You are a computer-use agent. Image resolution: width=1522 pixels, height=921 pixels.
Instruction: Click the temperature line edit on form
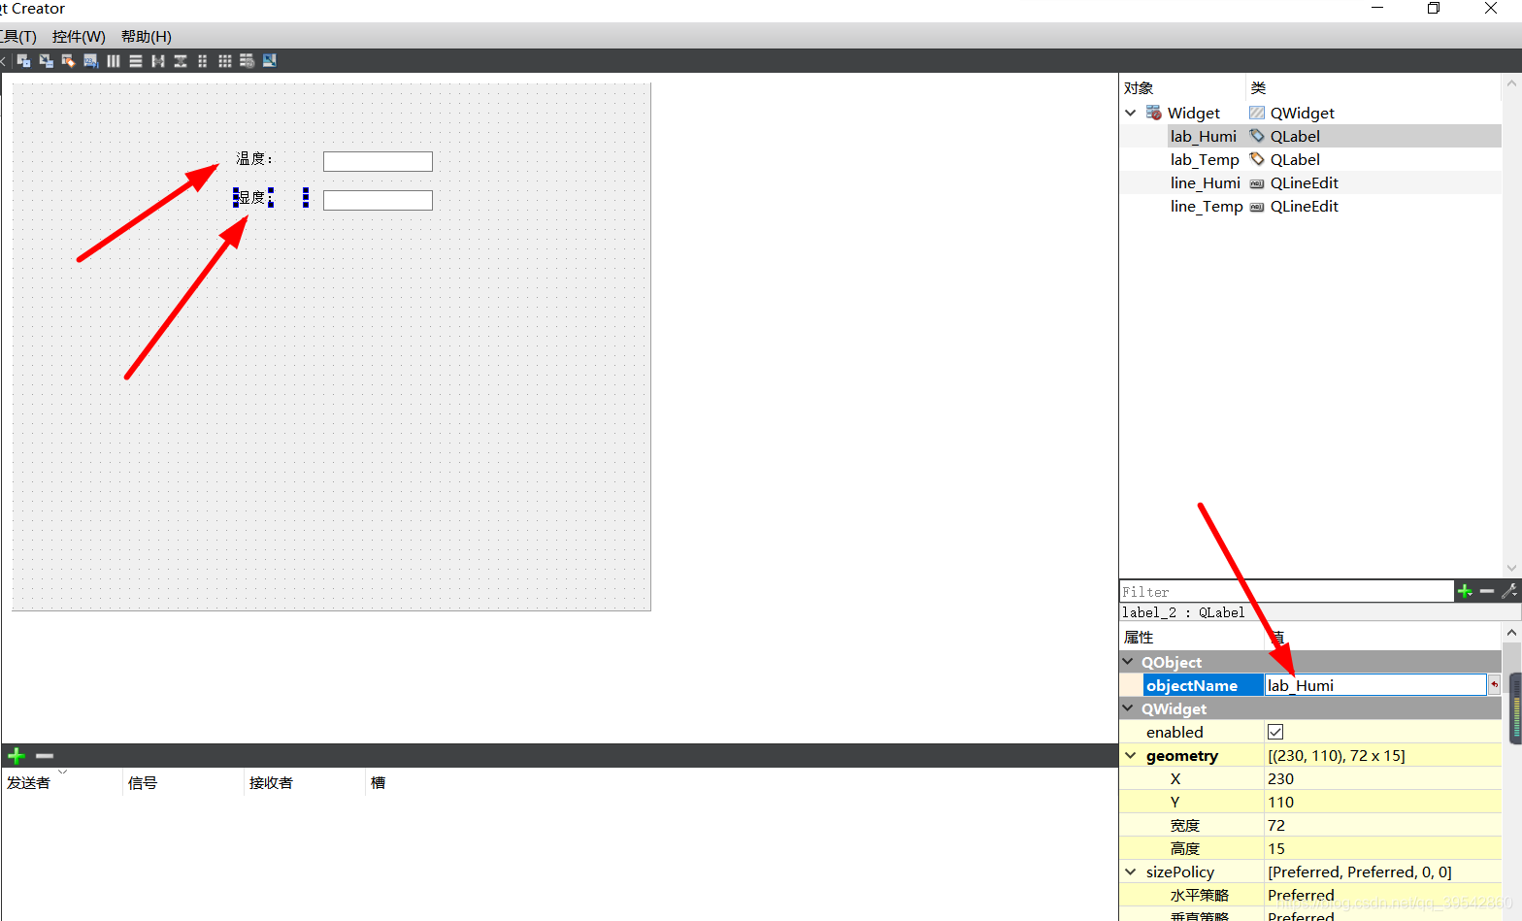click(378, 161)
